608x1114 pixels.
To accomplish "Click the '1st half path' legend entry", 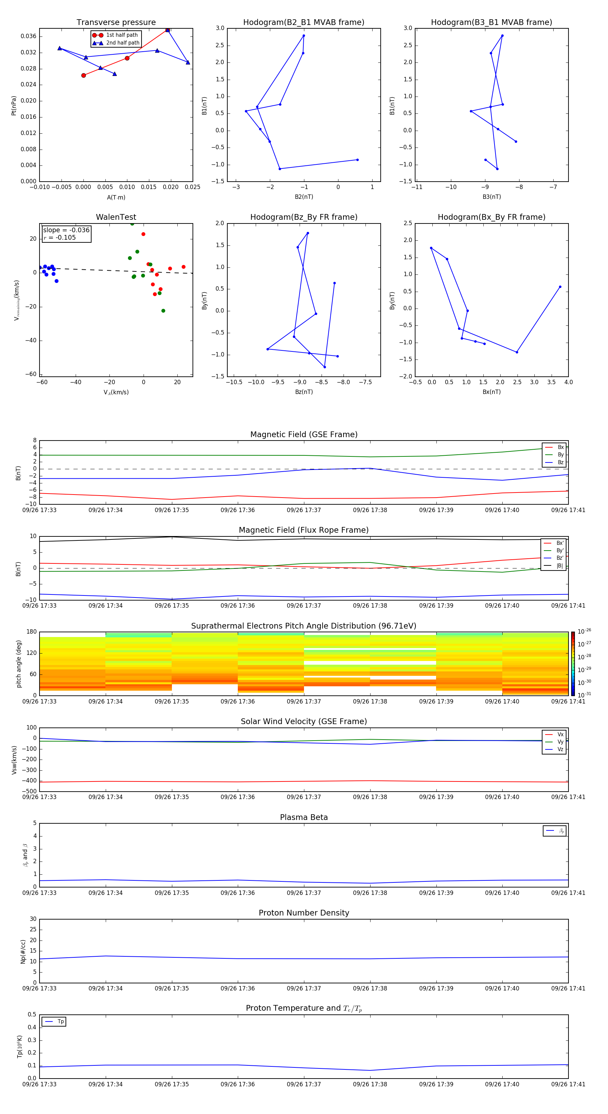I will [x=115, y=35].
